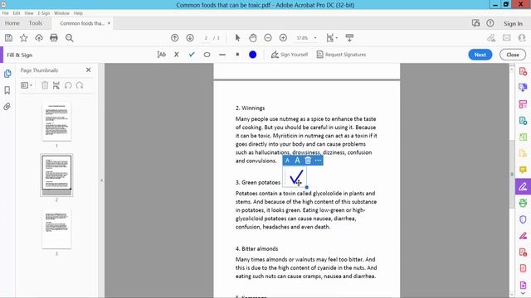Rotate page clockwise in thumbnails panel
The height and width of the screenshot is (298, 531).
[x=80, y=85]
